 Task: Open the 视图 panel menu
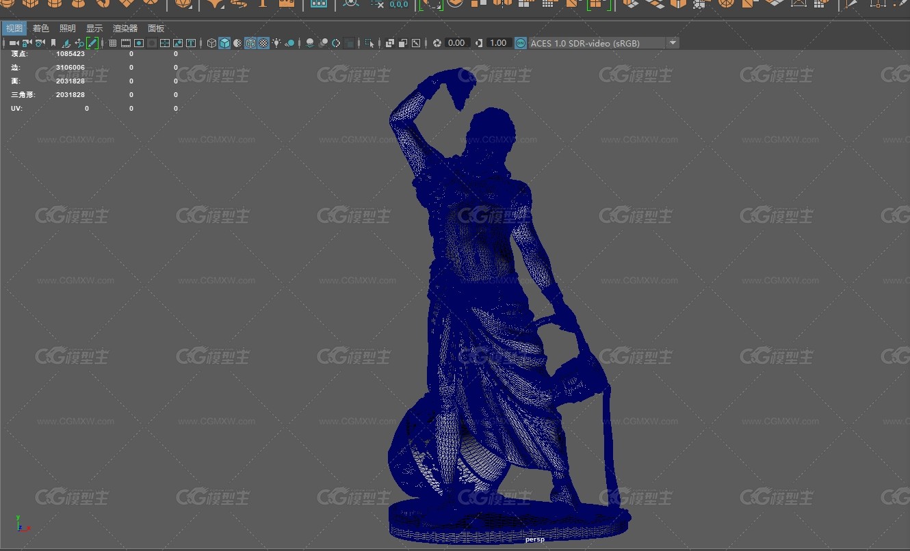click(x=14, y=28)
